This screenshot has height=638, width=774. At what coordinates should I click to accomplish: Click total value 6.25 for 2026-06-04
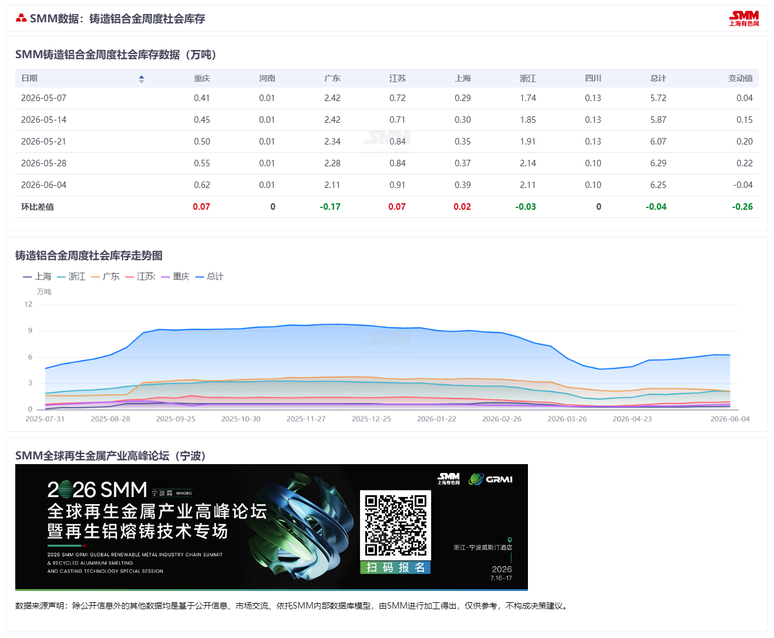(x=658, y=185)
